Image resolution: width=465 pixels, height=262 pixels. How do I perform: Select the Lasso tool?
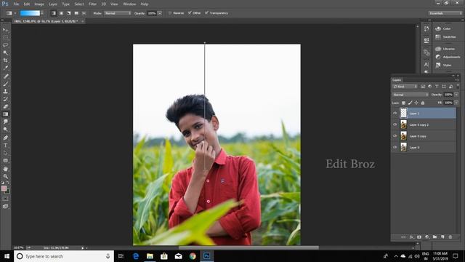[5, 45]
